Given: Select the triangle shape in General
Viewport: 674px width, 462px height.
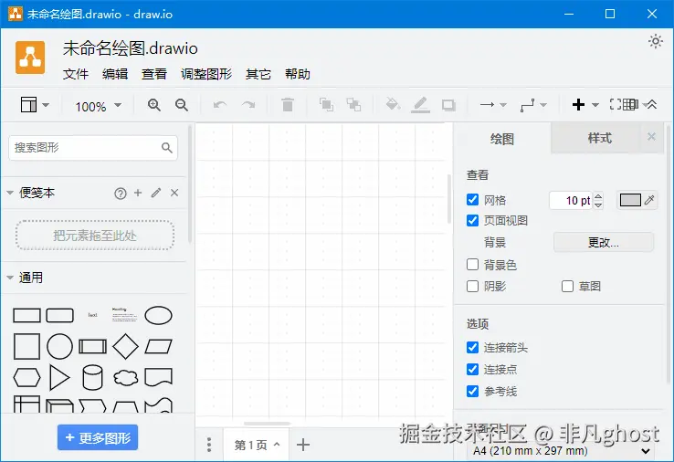Looking at the screenshot, I should pyautogui.click(x=59, y=378).
